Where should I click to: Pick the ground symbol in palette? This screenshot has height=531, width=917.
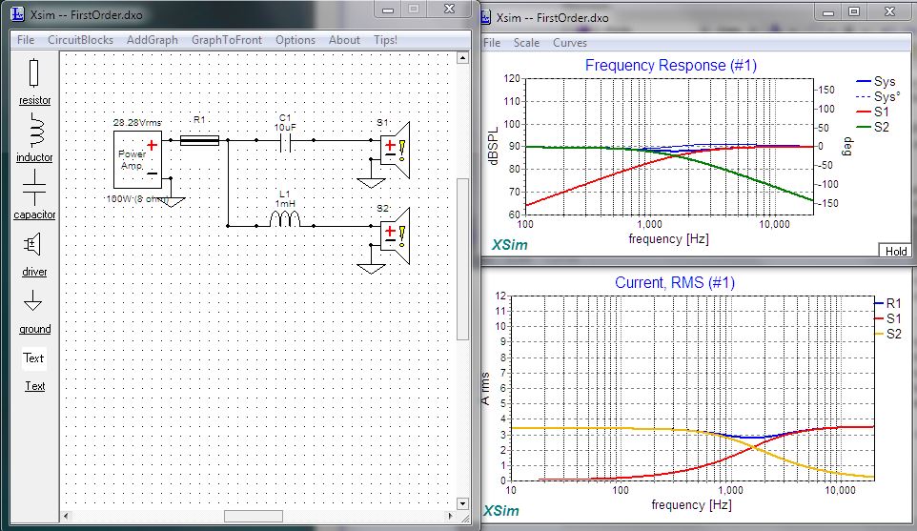point(33,300)
